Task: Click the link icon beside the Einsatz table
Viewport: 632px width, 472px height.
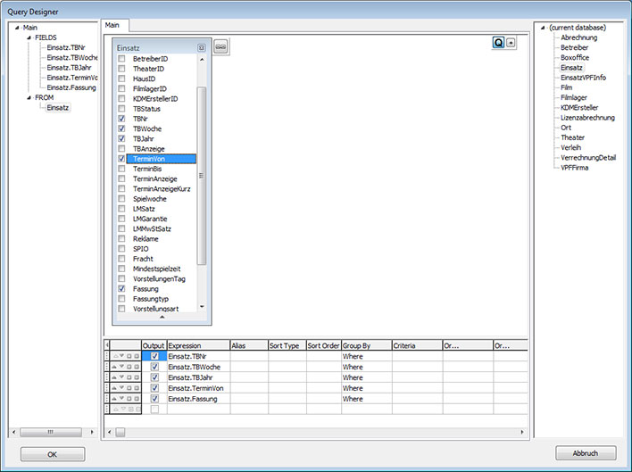Action: 220,46
